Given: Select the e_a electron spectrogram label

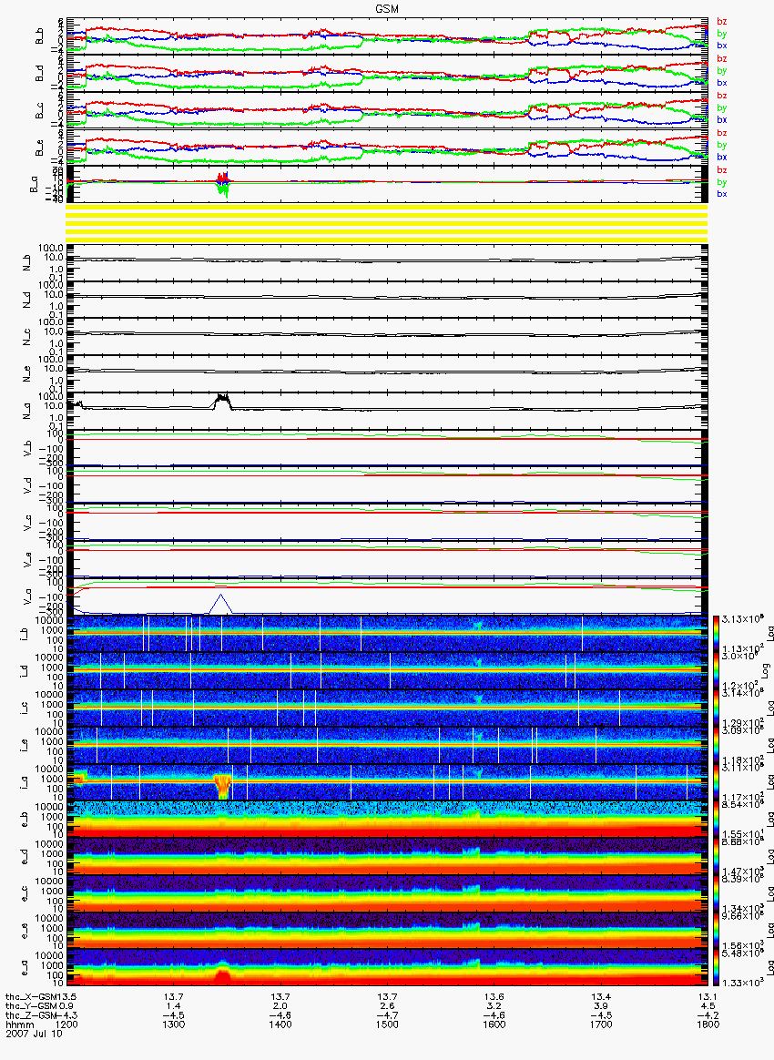Looking at the screenshot, I should [25, 969].
